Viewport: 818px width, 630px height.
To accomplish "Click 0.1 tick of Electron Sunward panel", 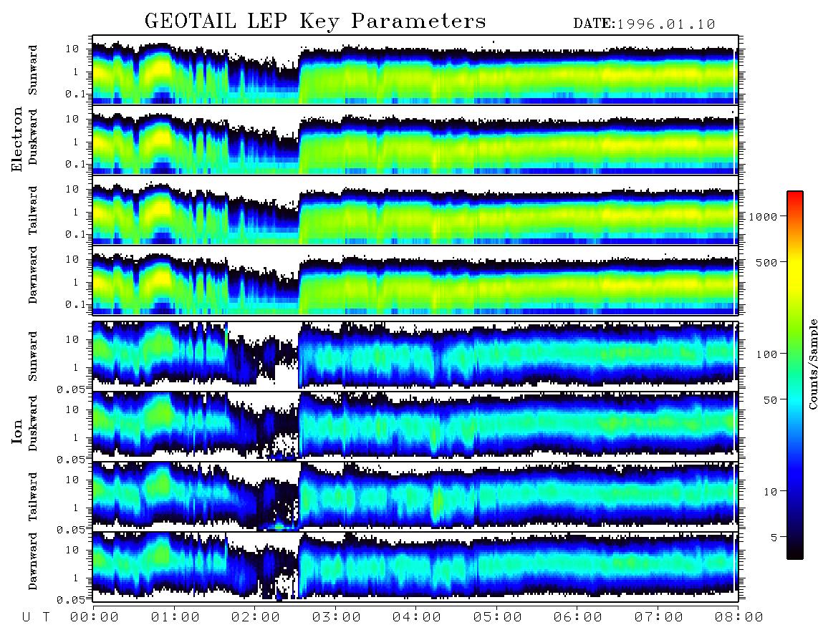I will point(75,94).
